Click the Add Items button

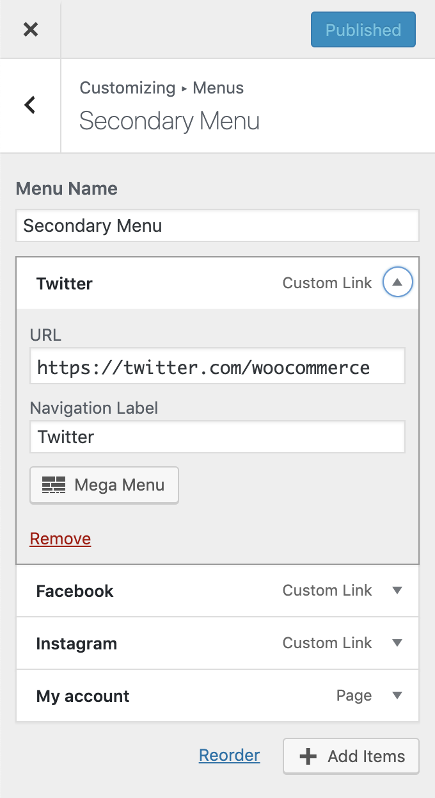pyautogui.click(x=351, y=756)
